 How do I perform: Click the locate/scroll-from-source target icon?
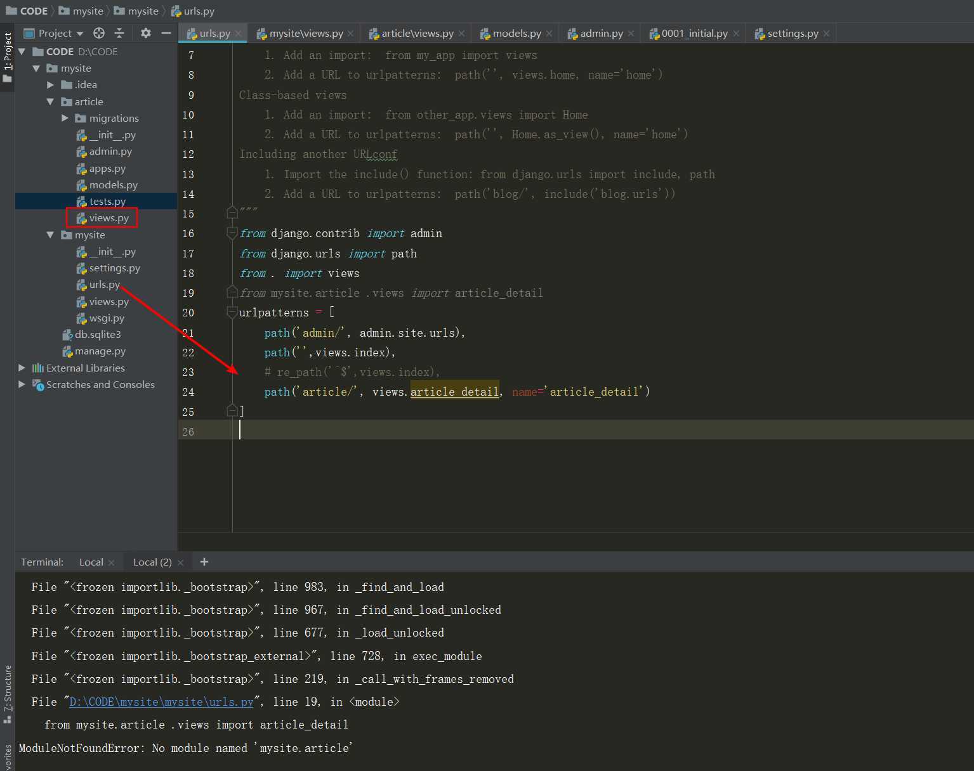(99, 33)
